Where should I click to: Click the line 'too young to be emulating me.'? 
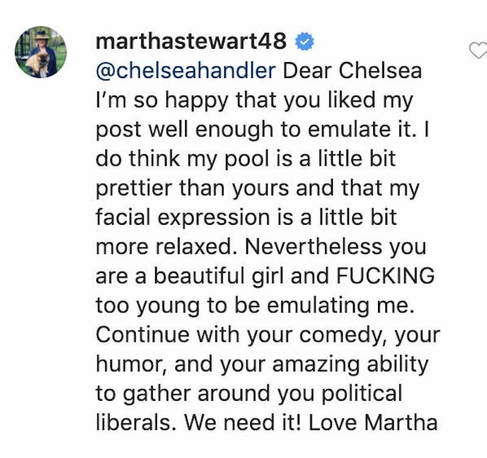pyautogui.click(x=255, y=306)
